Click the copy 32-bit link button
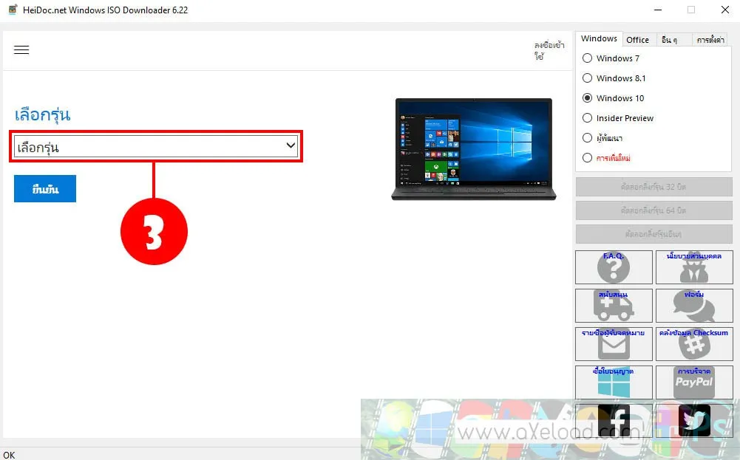Screen dimensions: 740x460 tap(654, 187)
